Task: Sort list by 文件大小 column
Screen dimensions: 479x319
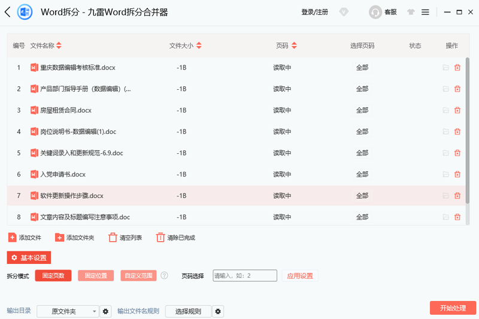Action: pos(199,45)
